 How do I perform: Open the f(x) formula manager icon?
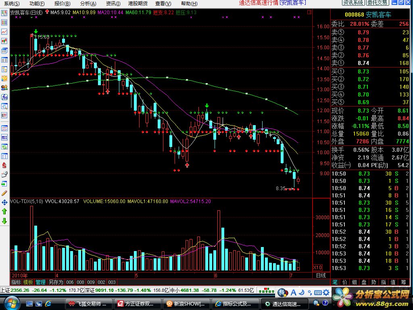[x=4, y=97]
